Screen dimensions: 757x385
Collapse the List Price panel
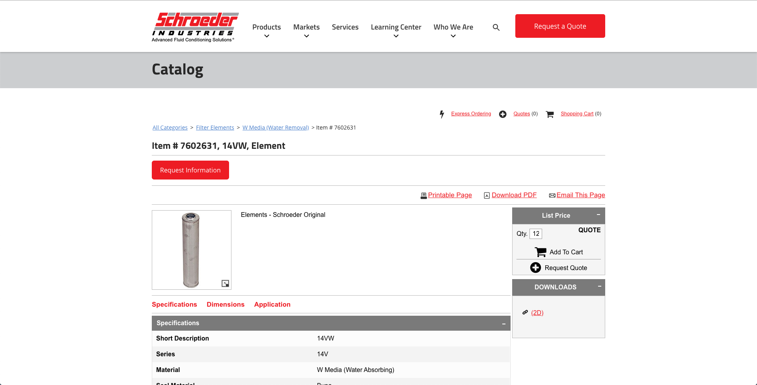point(598,215)
